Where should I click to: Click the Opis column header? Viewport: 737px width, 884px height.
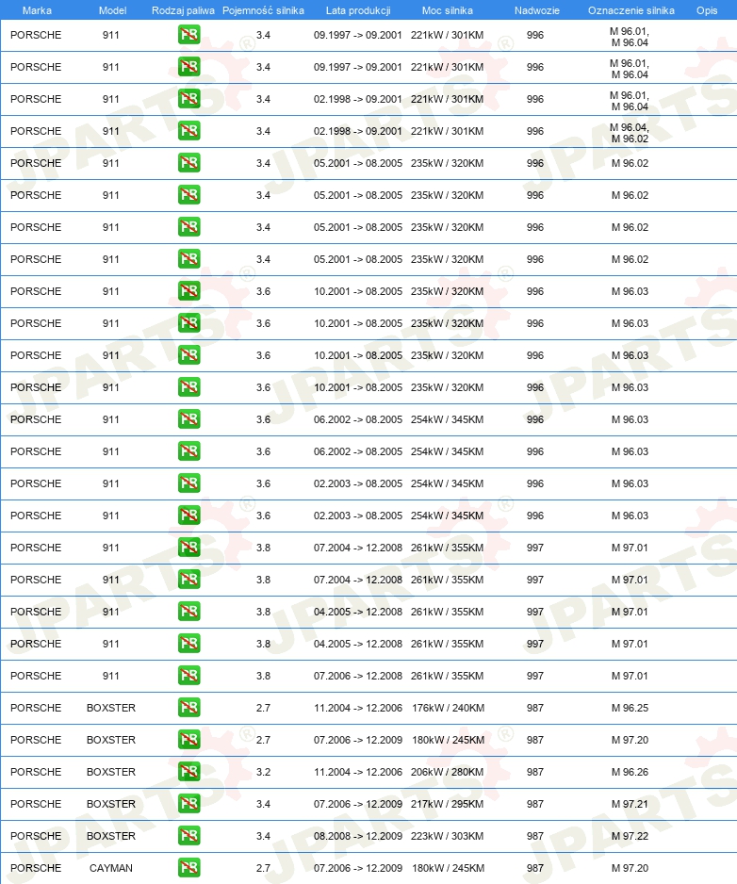[x=707, y=10]
